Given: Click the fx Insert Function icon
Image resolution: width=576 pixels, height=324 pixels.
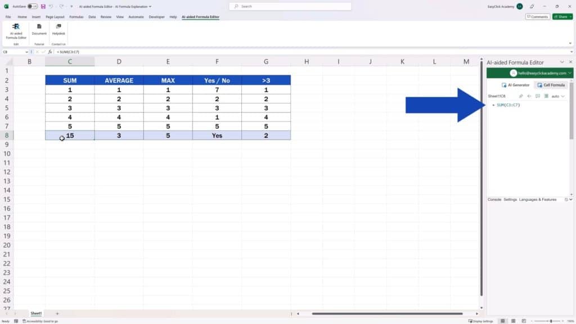Looking at the screenshot, I should [50, 52].
